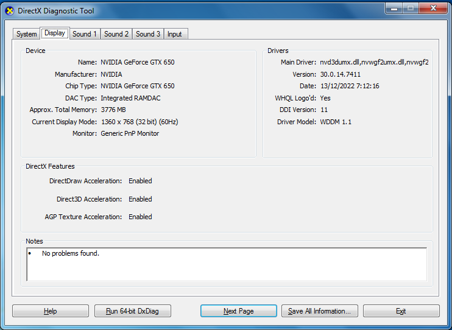
Task: Click the DAC Type value 'Integrated RAMDAC'
Action: tap(130, 98)
